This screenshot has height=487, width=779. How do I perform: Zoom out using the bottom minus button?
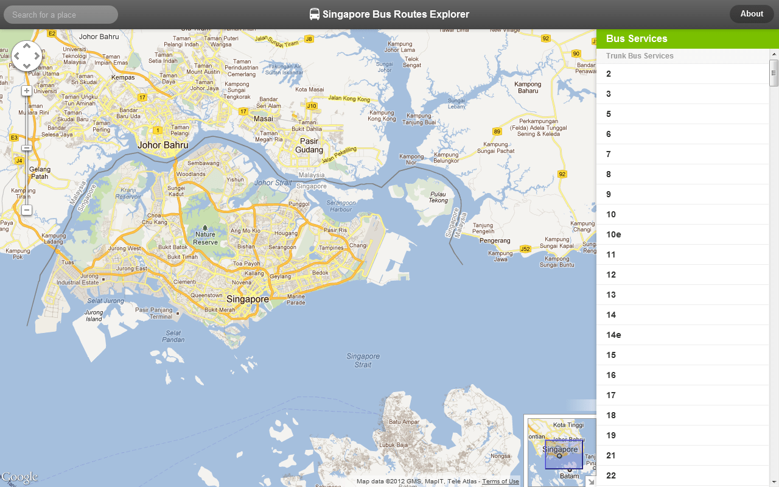click(27, 210)
